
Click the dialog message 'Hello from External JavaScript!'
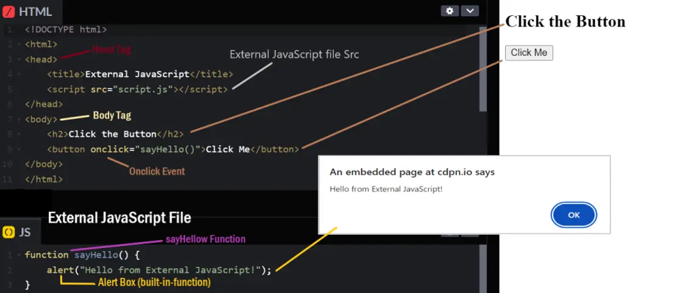tap(386, 189)
